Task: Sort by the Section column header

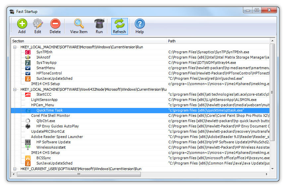Action: [89, 41]
